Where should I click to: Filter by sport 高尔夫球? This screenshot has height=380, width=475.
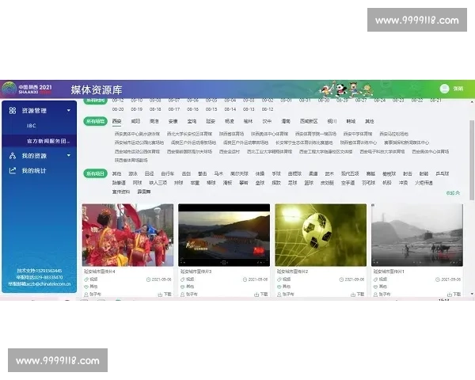(x=239, y=173)
